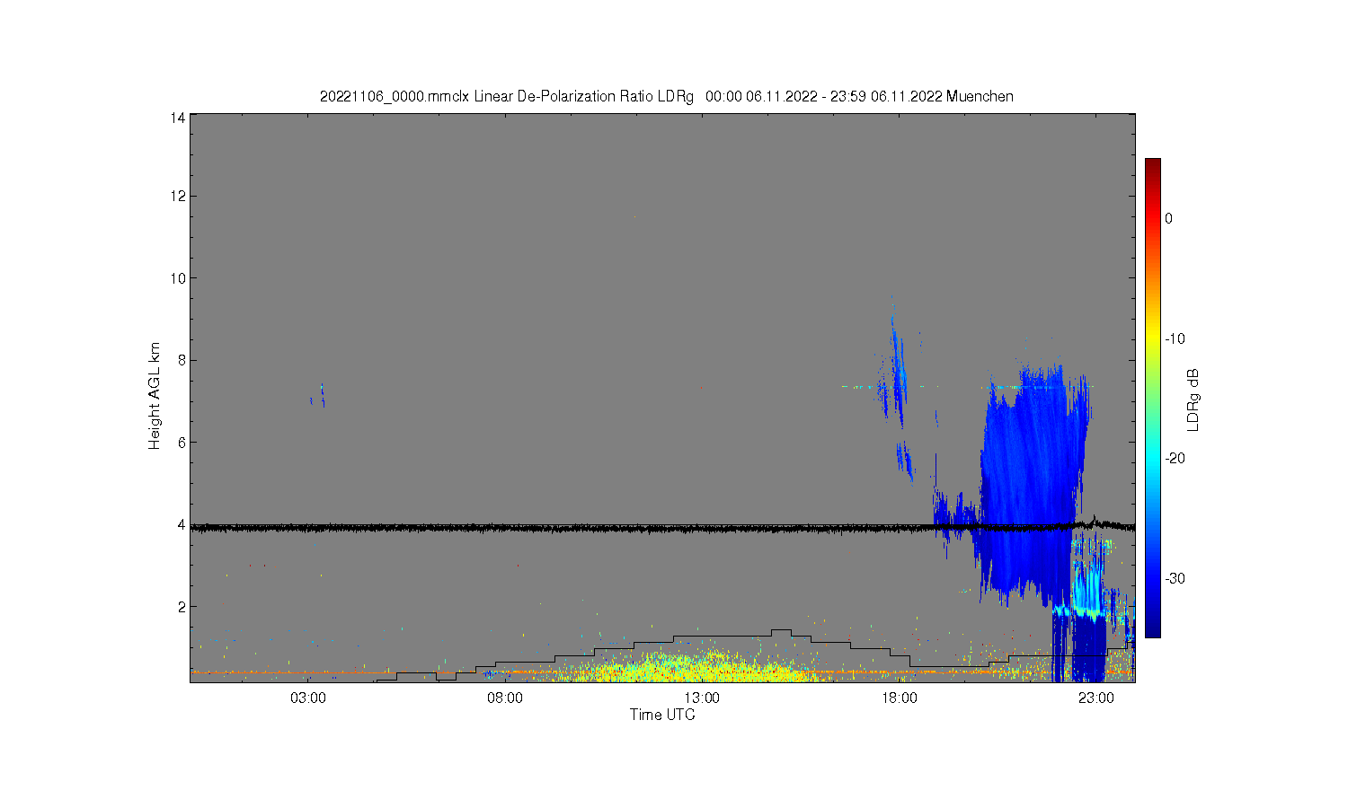Click the height tick label 14
This screenshot has width=1348, height=808.
(178, 118)
